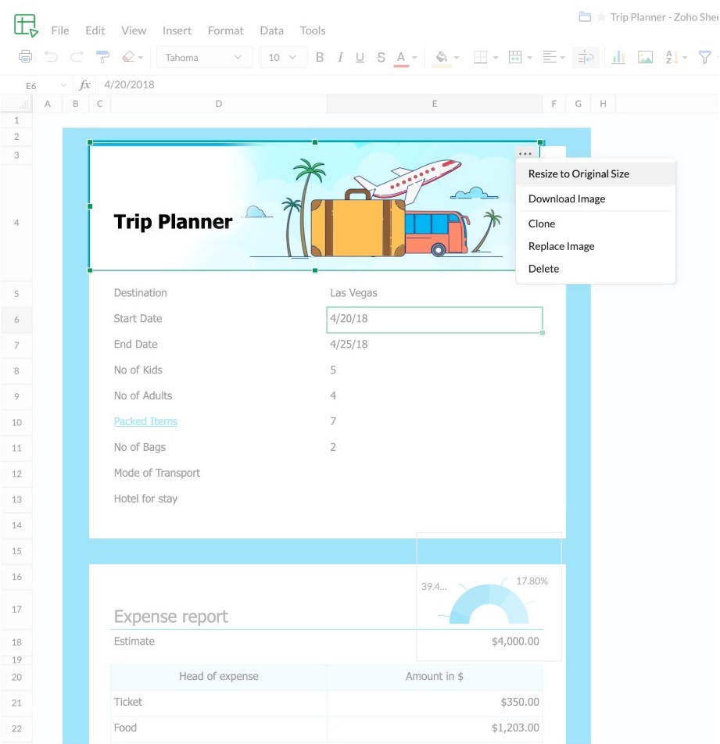Choose Replace Image from context menu
720x744 pixels.
561,246
